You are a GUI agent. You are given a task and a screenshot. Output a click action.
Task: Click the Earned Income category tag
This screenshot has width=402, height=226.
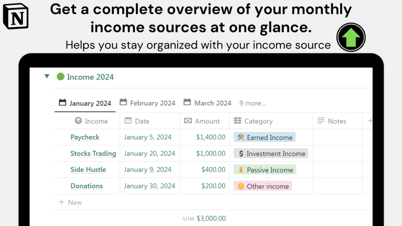pos(265,137)
